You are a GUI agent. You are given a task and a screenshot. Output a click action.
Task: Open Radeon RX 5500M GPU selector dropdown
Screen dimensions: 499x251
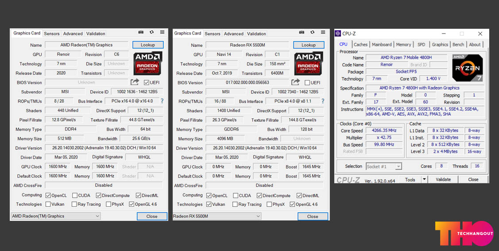tap(217, 216)
